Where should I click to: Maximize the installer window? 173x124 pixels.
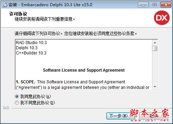point(154,5)
